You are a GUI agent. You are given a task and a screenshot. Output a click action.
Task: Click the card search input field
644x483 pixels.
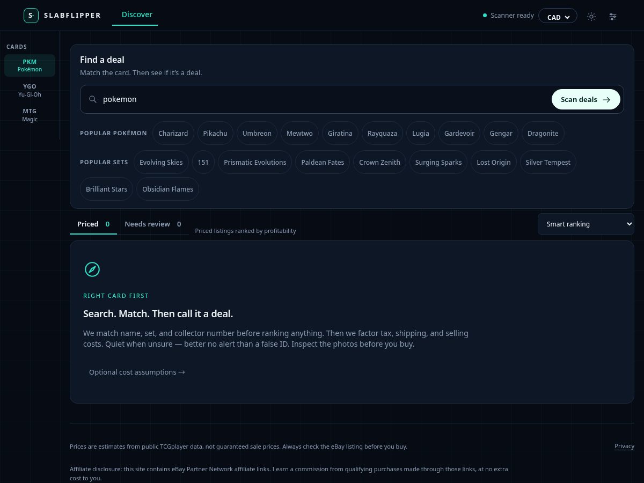pyautogui.click(x=324, y=99)
